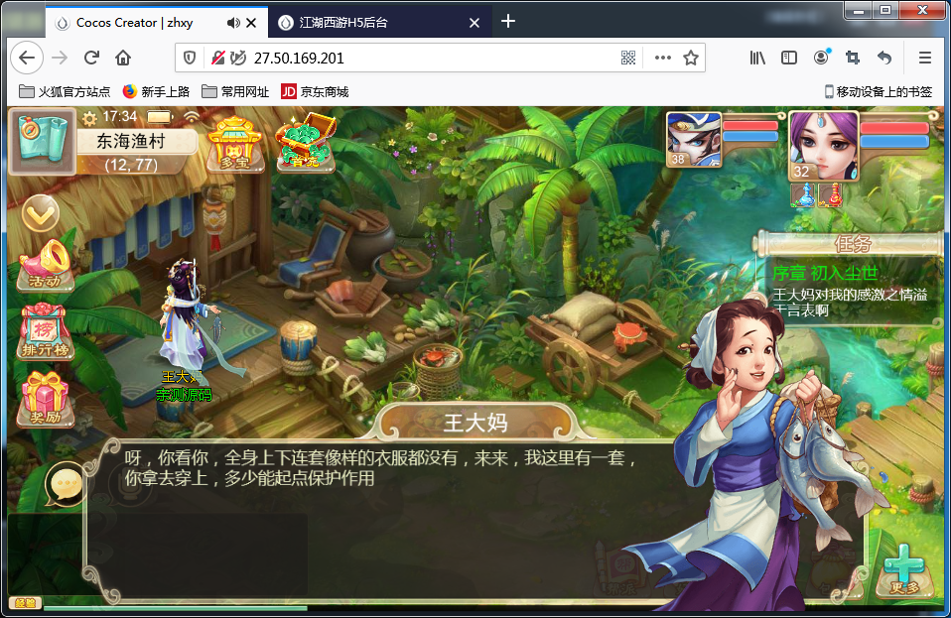Screen dimensions: 951x618
Task: Open the 排行榜 ranking icon
Action: [x=46, y=332]
